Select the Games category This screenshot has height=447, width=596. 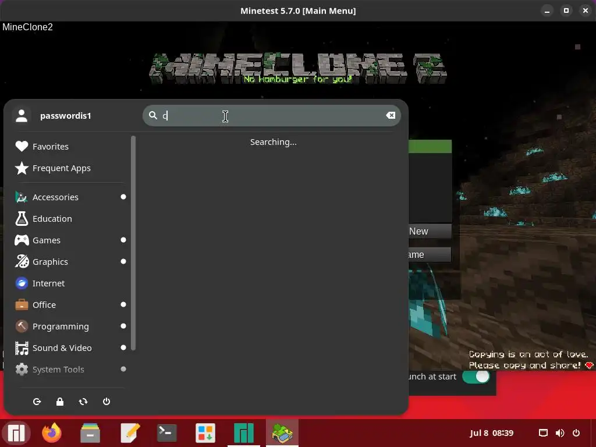[70, 240]
